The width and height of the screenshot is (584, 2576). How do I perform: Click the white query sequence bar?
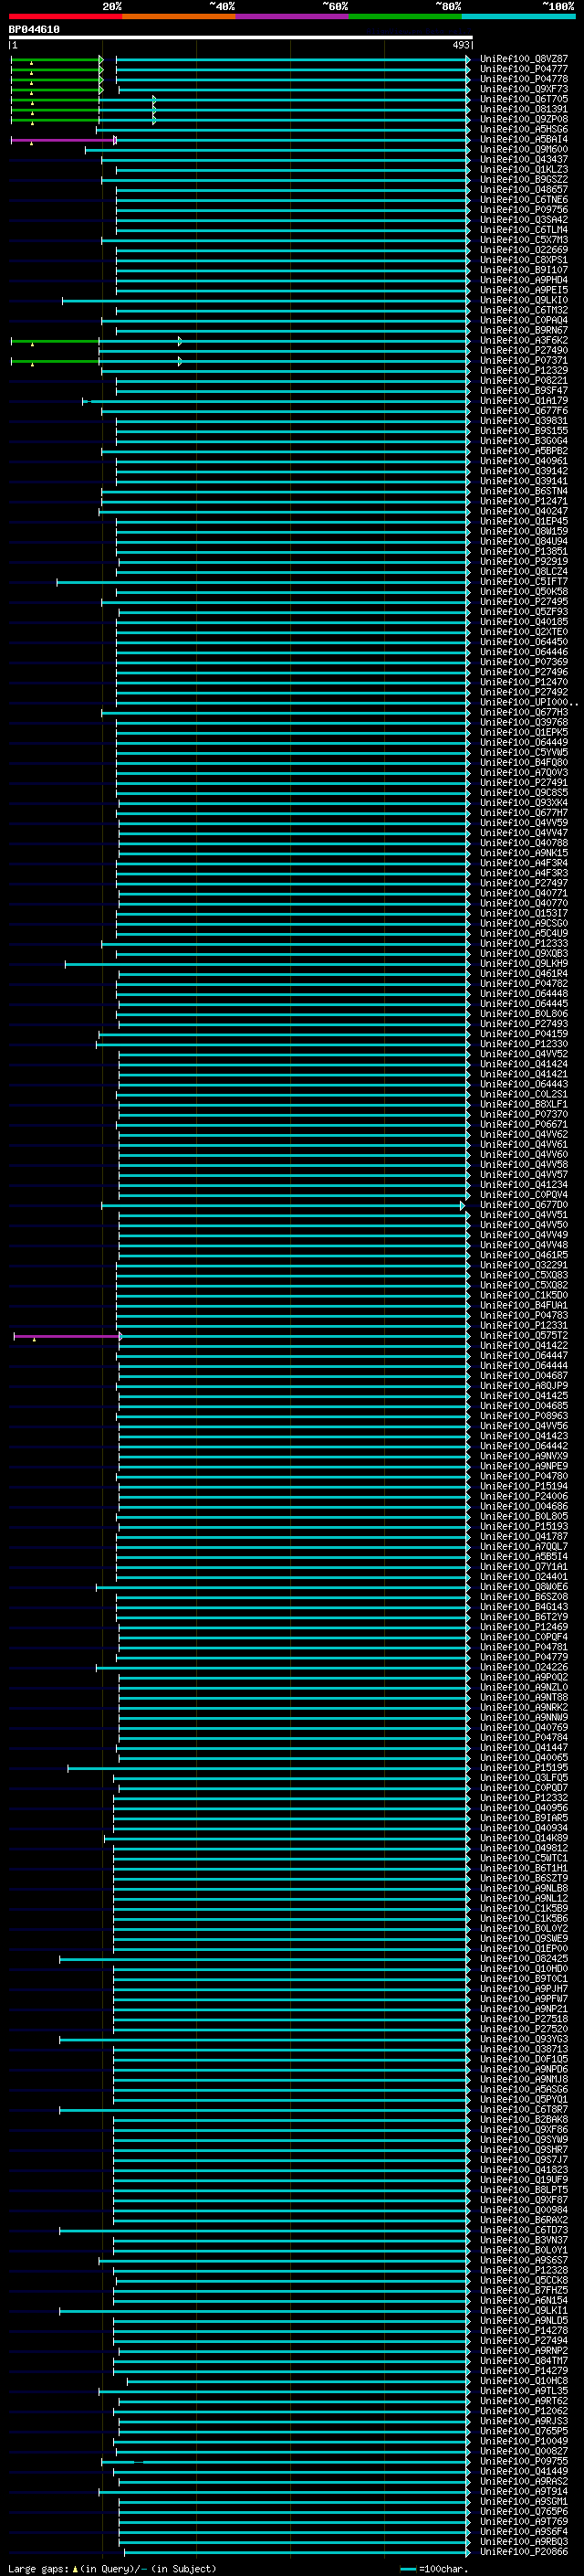(241, 38)
